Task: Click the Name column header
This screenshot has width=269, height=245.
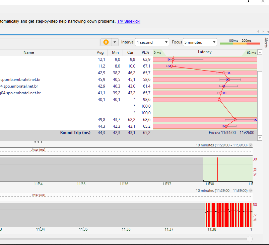Action: click(x=29, y=52)
